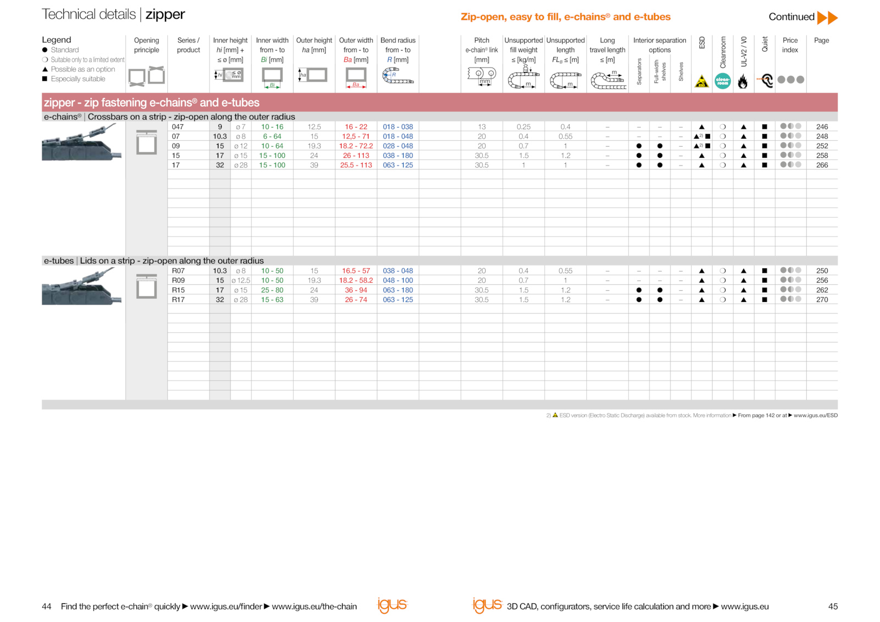880x622 pixels.
Task: Click the quiet square marker for series R07
Action: [x=765, y=271]
